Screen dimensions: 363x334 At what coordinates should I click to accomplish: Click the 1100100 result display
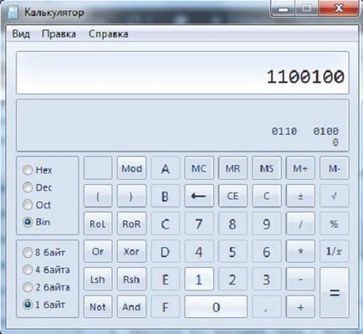tap(182, 73)
